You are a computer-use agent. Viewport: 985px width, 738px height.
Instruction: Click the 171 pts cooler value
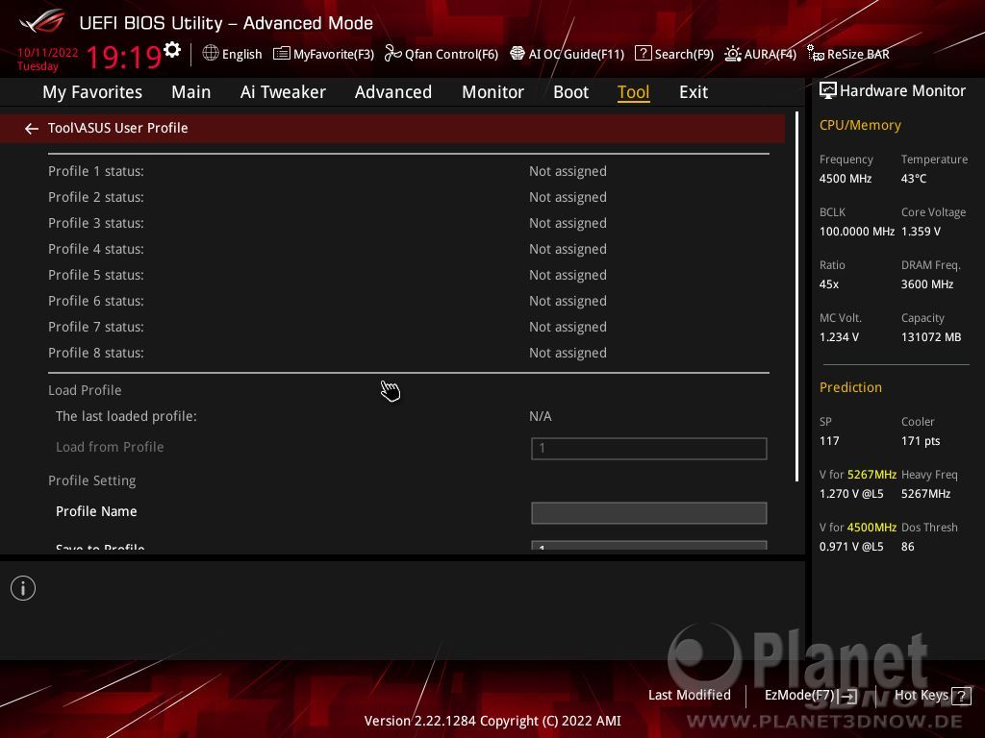point(921,441)
